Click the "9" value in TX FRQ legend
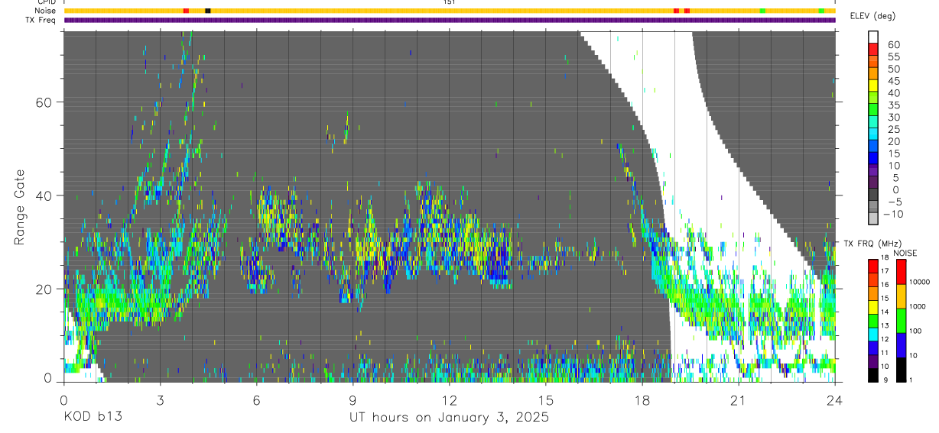This screenshot has height=433, width=939. click(885, 380)
